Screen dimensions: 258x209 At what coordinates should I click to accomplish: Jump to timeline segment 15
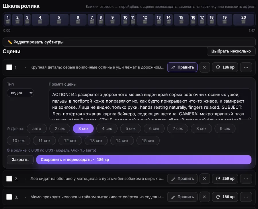181,19
